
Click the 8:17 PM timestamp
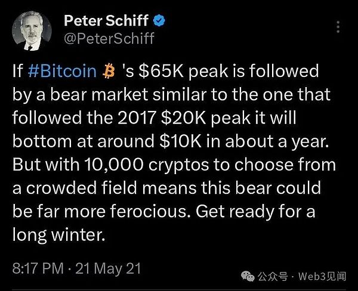click(39, 268)
